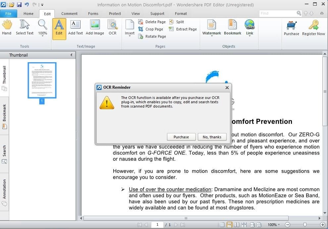Open status bar 100% zoom dropdown

(x=274, y=225)
